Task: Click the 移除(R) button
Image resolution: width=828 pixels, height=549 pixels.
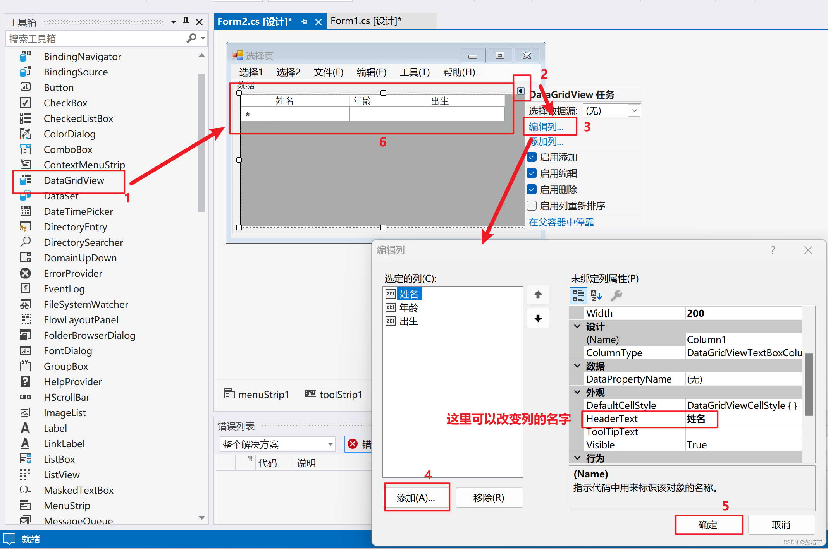Action: coord(489,498)
